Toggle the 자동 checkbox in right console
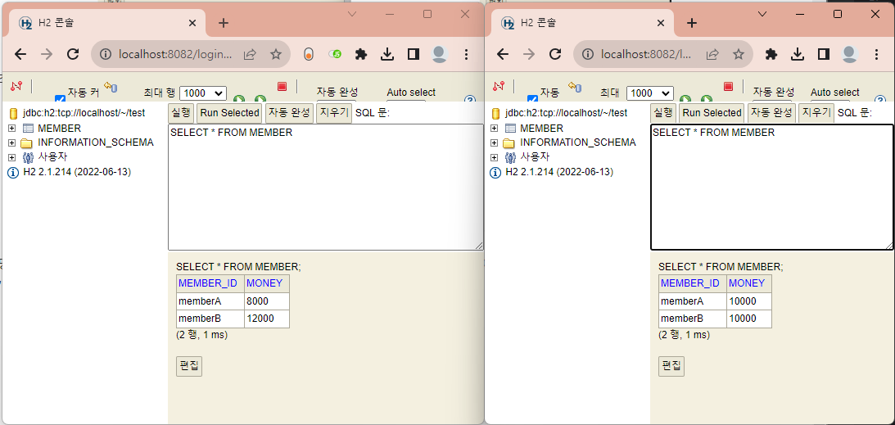The height and width of the screenshot is (425, 895). coord(532,98)
